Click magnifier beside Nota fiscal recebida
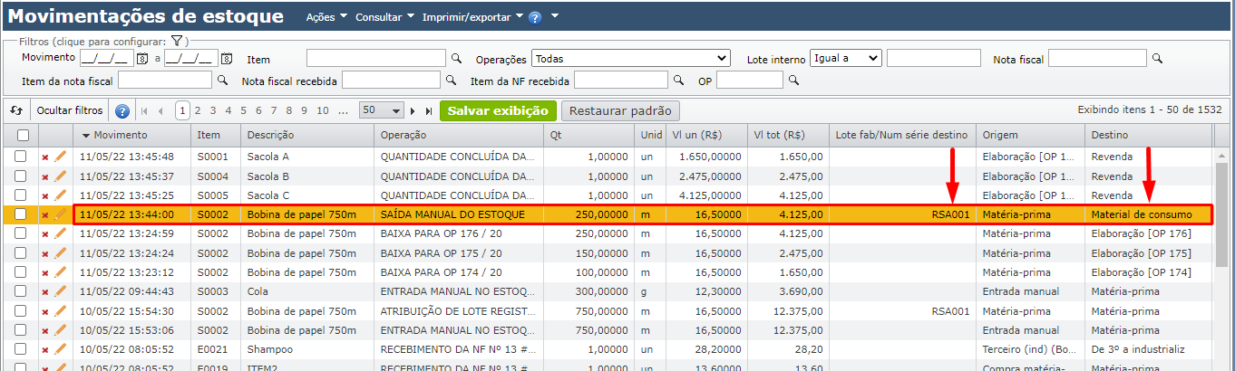 pyautogui.click(x=451, y=80)
